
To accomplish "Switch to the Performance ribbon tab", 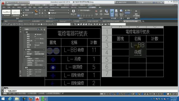I will tap(83, 7).
